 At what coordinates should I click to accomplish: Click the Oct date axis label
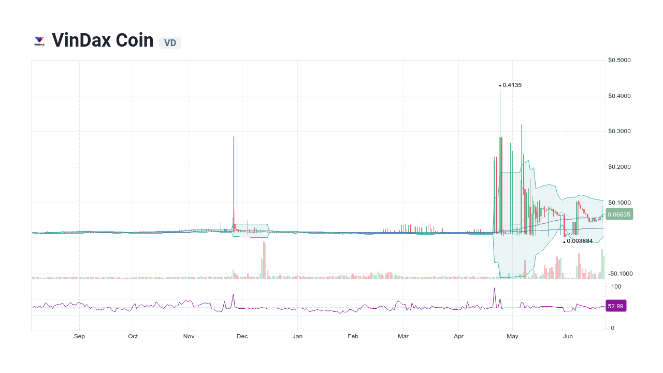tap(133, 336)
